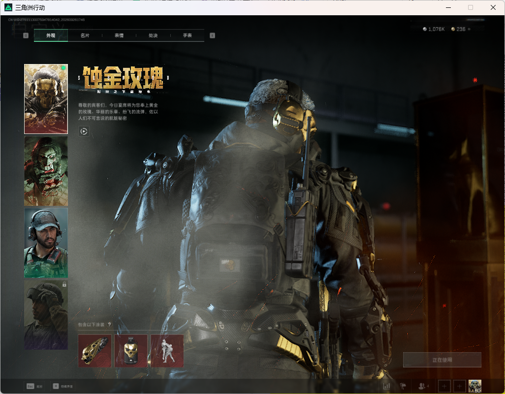The height and width of the screenshot is (394, 505).
Task: Open help question mark beside 包含以下涂装
Action: click(109, 325)
